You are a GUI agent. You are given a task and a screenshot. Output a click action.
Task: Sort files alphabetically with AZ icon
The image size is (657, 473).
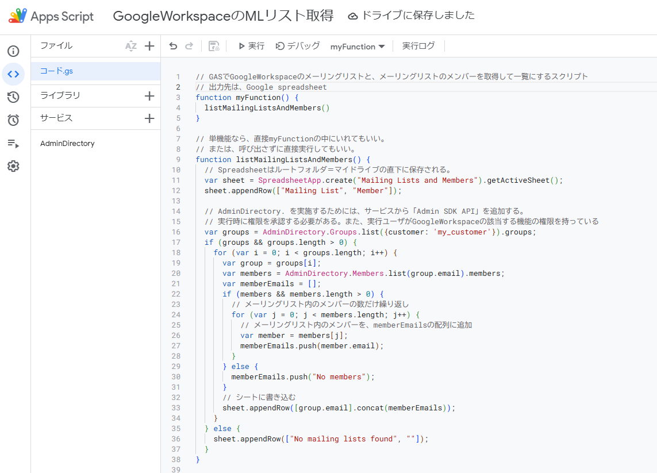tap(131, 45)
